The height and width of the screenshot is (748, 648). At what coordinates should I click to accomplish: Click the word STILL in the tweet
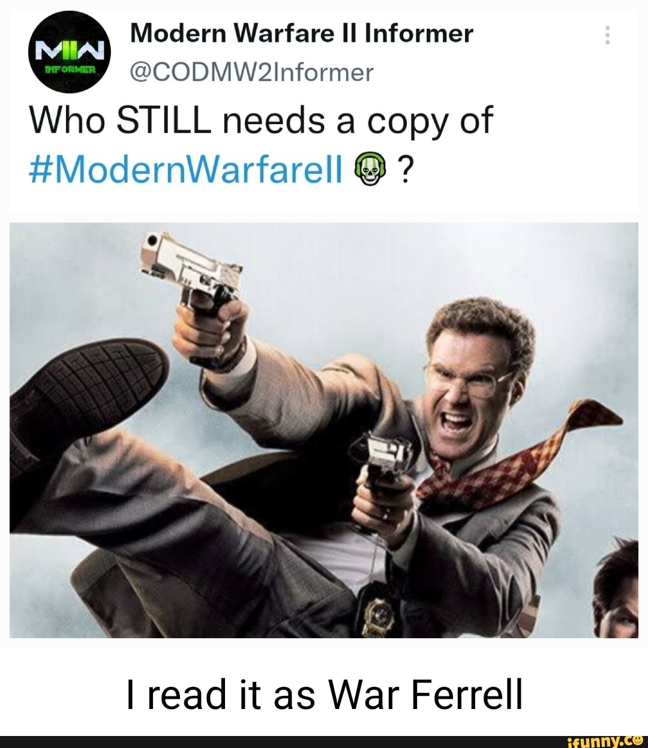[x=163, y=120]
